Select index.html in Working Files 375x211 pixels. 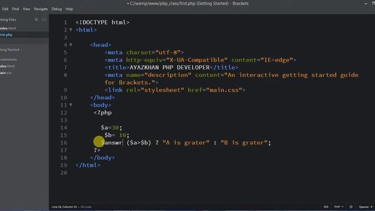(8, 28)
